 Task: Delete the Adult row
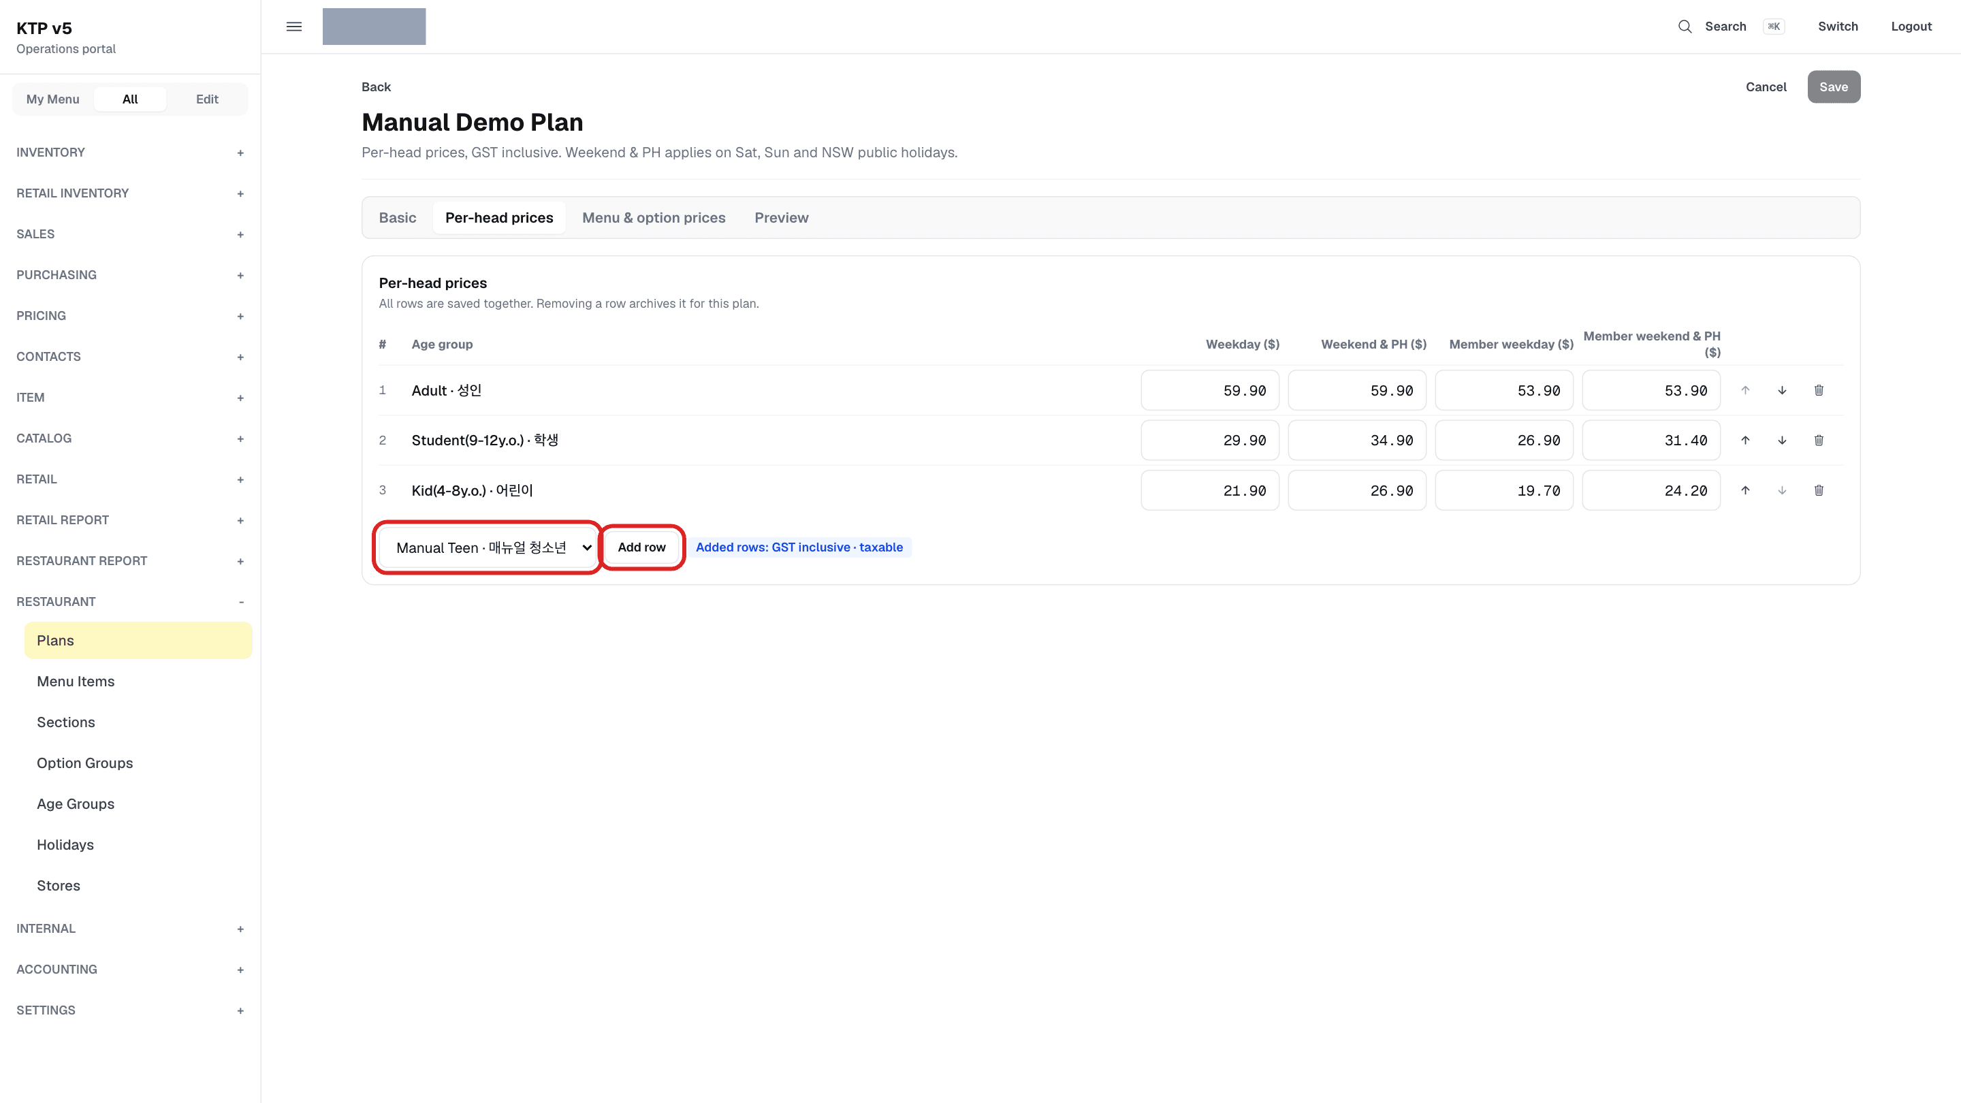tap(1819, 391)
